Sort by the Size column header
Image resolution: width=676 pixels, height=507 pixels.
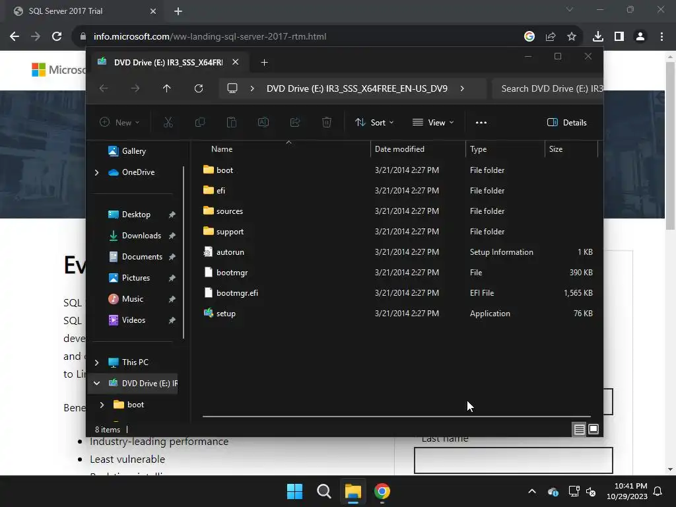pos(556,149)
